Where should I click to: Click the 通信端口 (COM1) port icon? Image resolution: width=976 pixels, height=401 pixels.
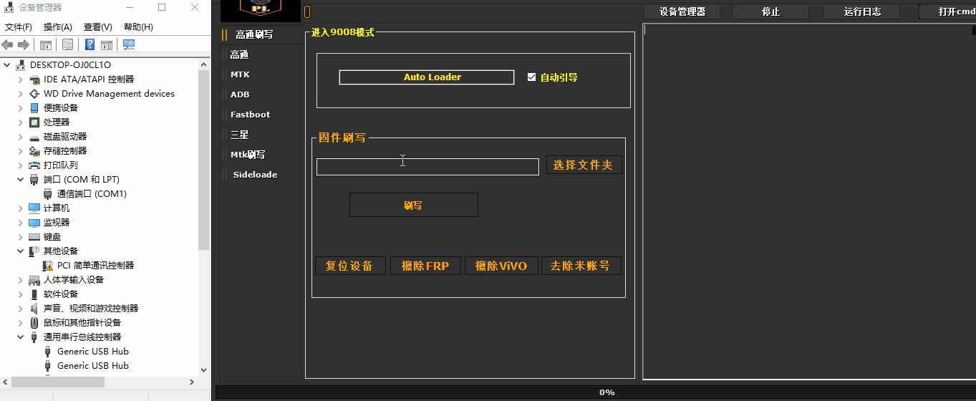pos(48,194)
